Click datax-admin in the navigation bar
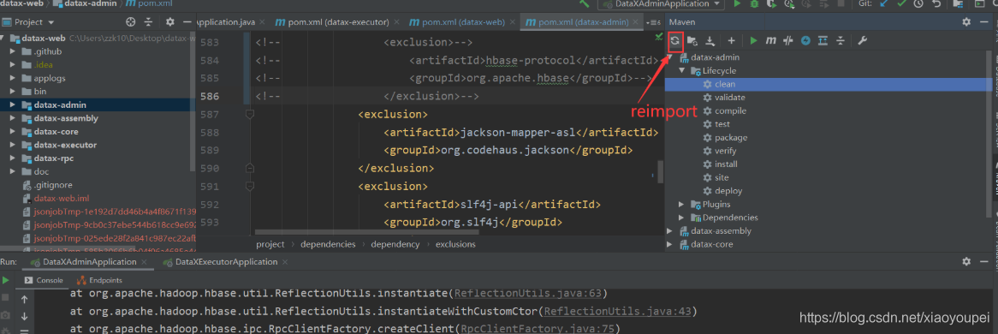998x334 pixels. pyautogui.click(x=84, y=3)
